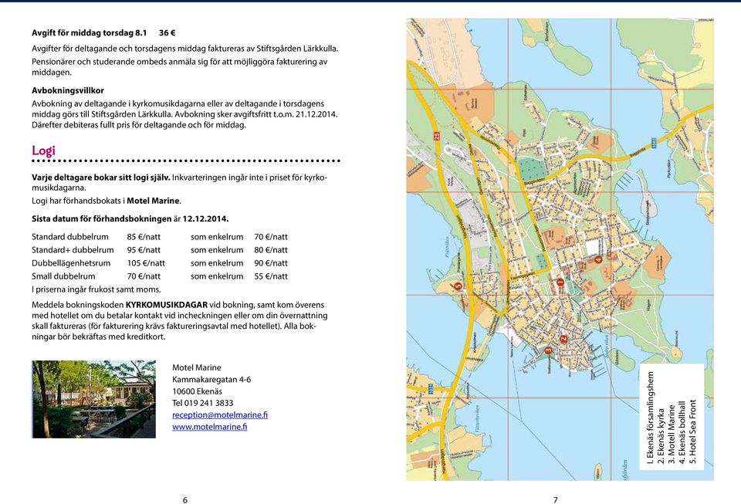This screenshot has width=741, height=504.
Task: Click the '80 €/natt' single room price
Action: (271, 250)
